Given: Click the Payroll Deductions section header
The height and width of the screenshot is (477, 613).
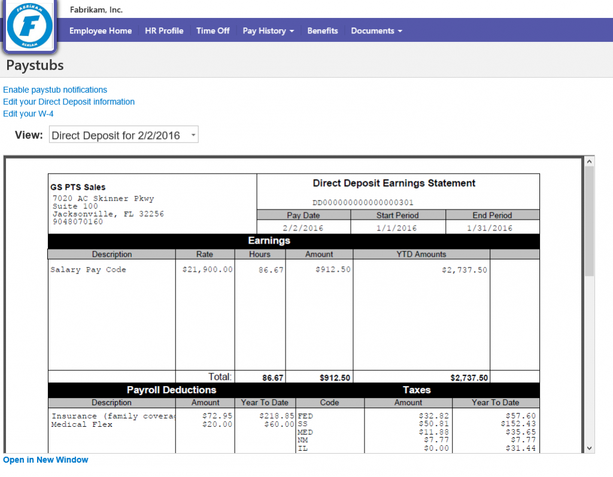Looking at the screenshot, I should click(x=172, y=390).
